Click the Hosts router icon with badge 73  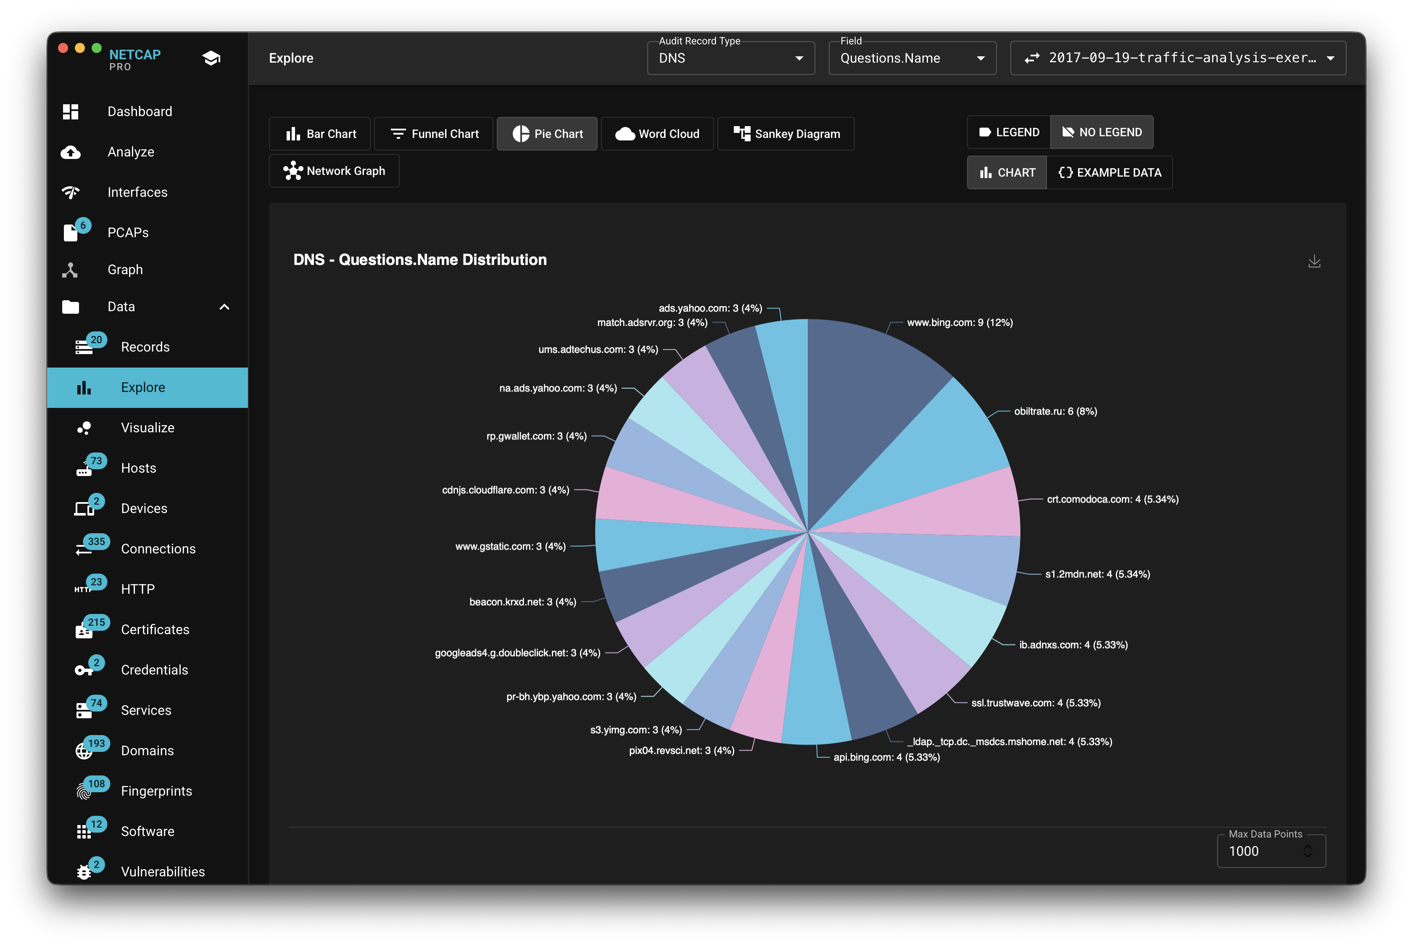84,469
